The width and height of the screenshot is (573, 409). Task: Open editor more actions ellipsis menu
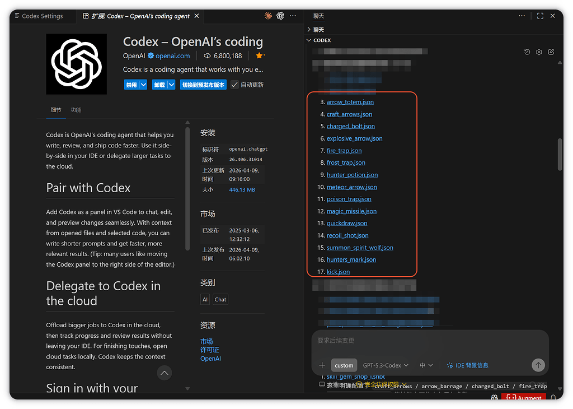point(293,16)
